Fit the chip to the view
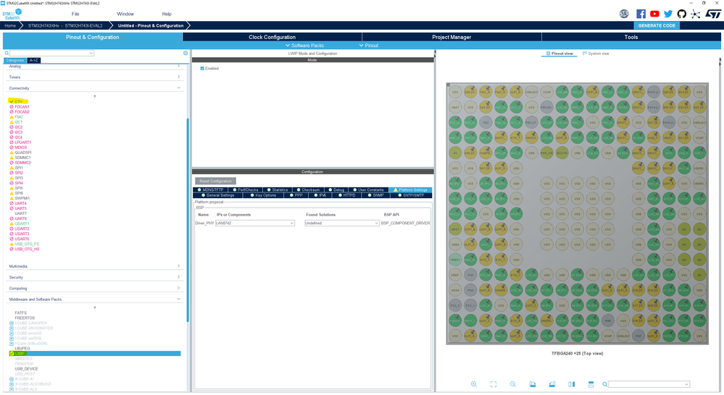The image size is (724, 395). pyautogui.click(x=493, y=384)
